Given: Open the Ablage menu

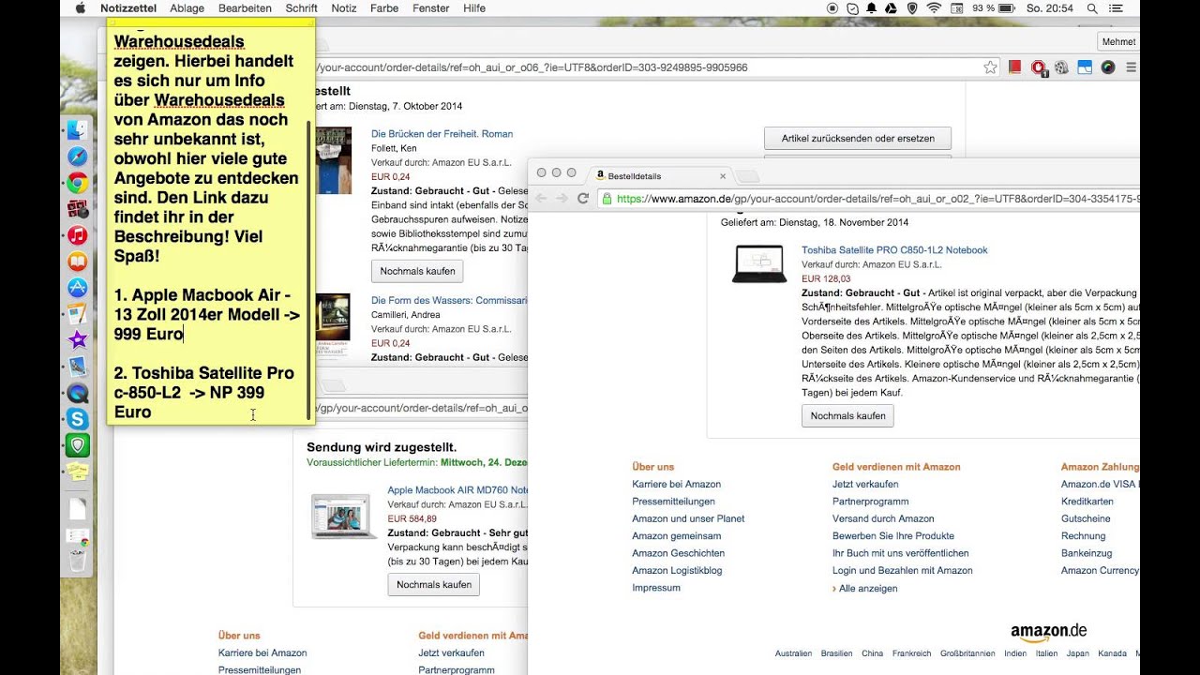Looking at the screenshot, I should coord(187,8).
